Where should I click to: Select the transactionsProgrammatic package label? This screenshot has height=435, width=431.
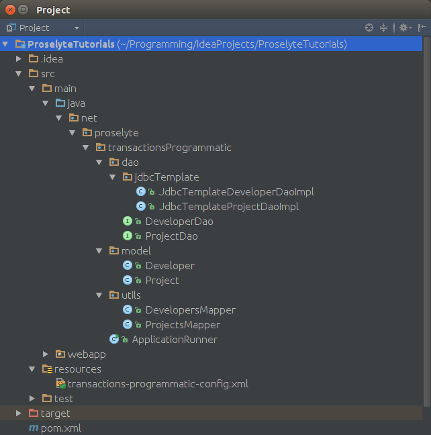pos(169,147)
